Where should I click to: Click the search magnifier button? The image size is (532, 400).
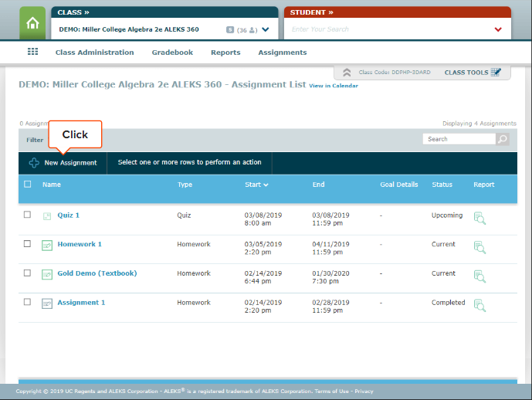click(503, 139)
